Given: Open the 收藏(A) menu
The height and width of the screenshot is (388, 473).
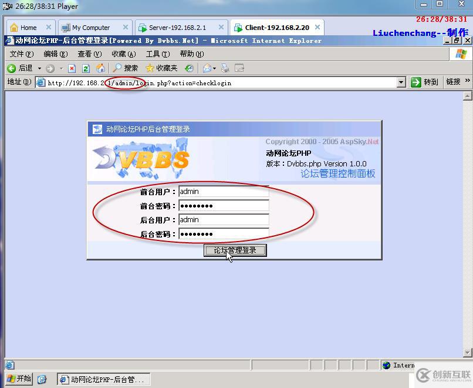Looking at the screenshot, I should click(x=124, y=54).
